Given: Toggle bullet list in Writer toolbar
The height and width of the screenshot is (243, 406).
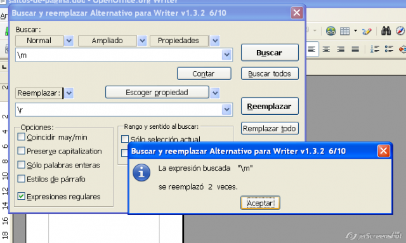Looking at the screenshot, I should pyautogui.click(x=389, y=49).
